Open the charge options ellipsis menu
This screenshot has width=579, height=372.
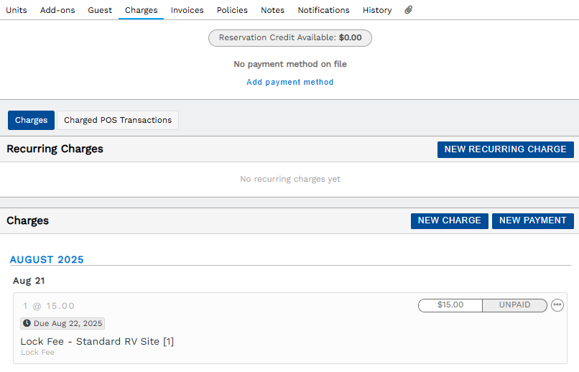(557, 305)
